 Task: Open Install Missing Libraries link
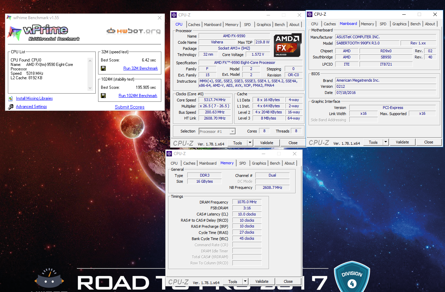point(34,98)
